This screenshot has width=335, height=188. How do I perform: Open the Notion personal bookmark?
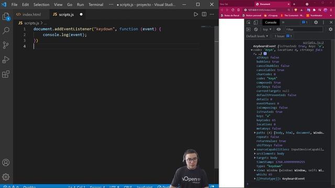point(252,16)
